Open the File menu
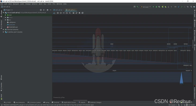 tap(2, 4)
